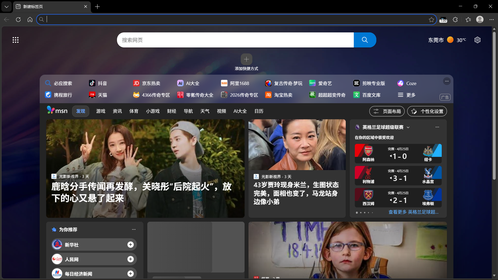Image resolution: width=498 pixels, height=280 pixels.
Task: Click the blue search magnifier button
Action: [365, 40]
